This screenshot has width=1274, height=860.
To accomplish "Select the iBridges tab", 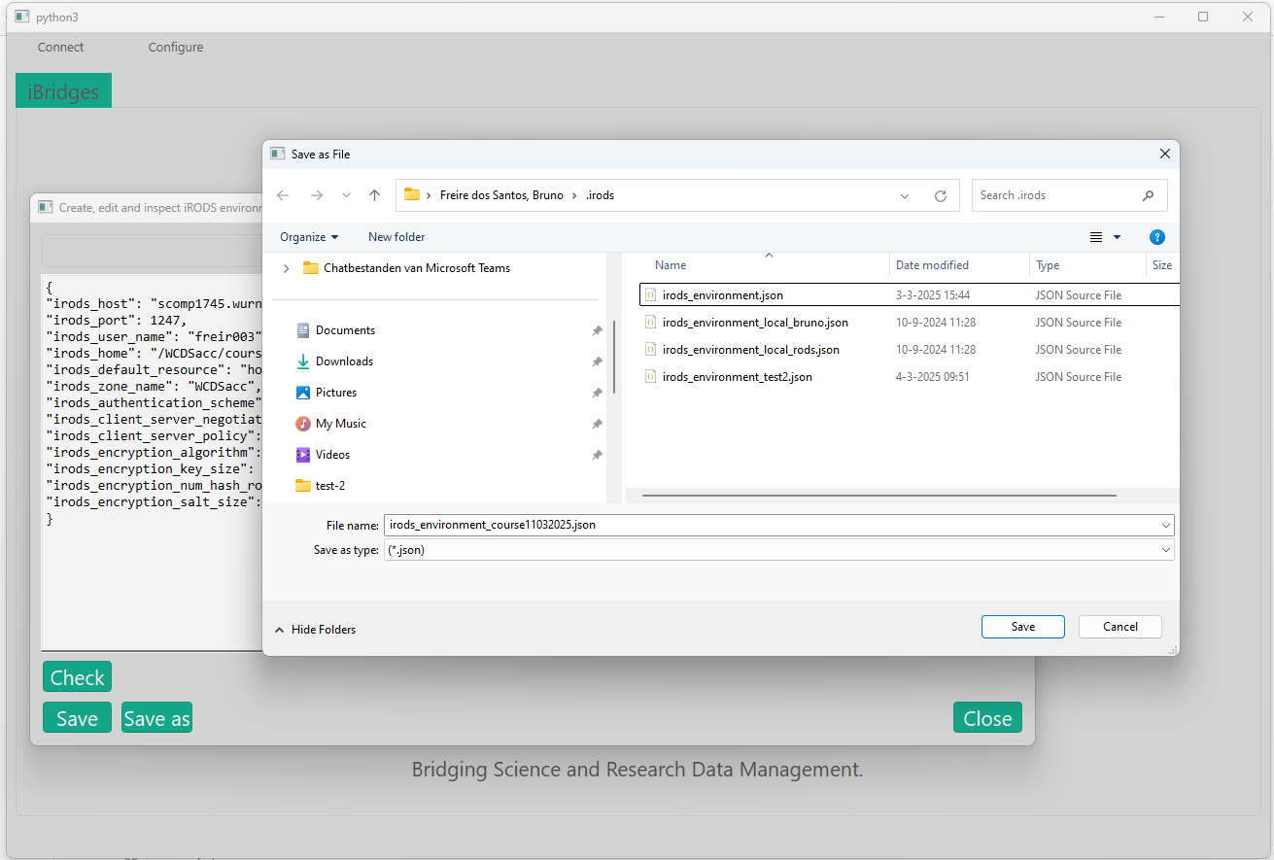I will [63, 91].
